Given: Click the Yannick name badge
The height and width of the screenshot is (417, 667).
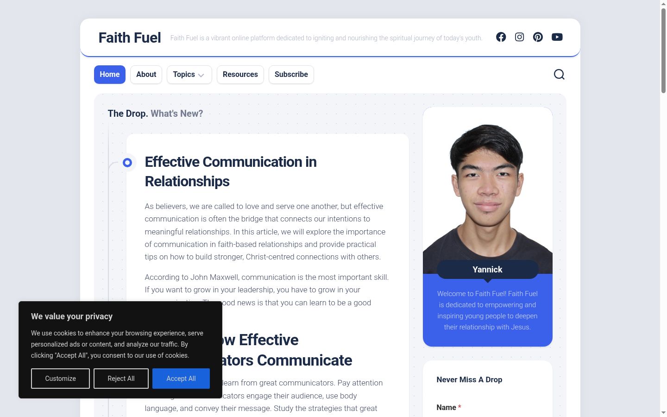Looking at the screenshot, I should click(x=488, y=270).
